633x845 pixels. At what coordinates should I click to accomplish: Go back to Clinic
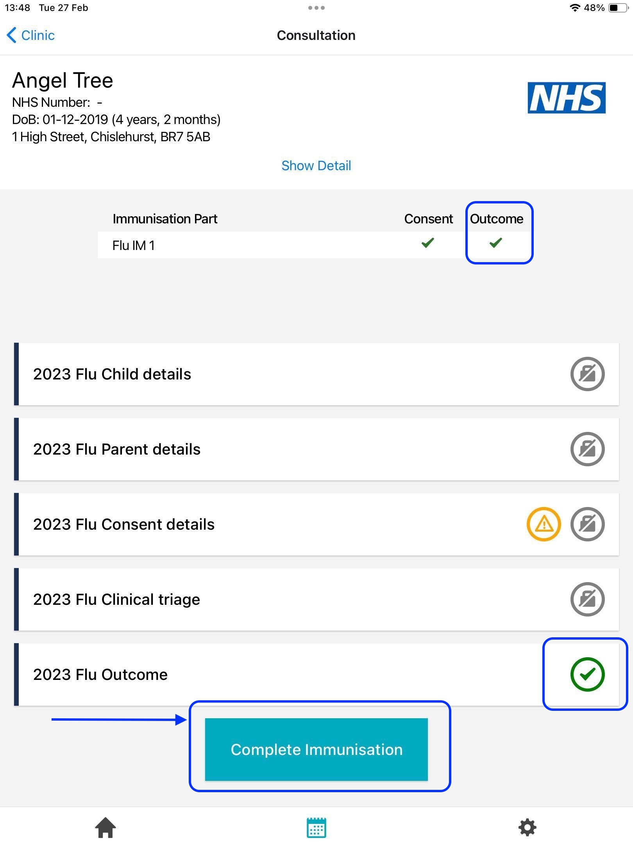coord(30,35)
